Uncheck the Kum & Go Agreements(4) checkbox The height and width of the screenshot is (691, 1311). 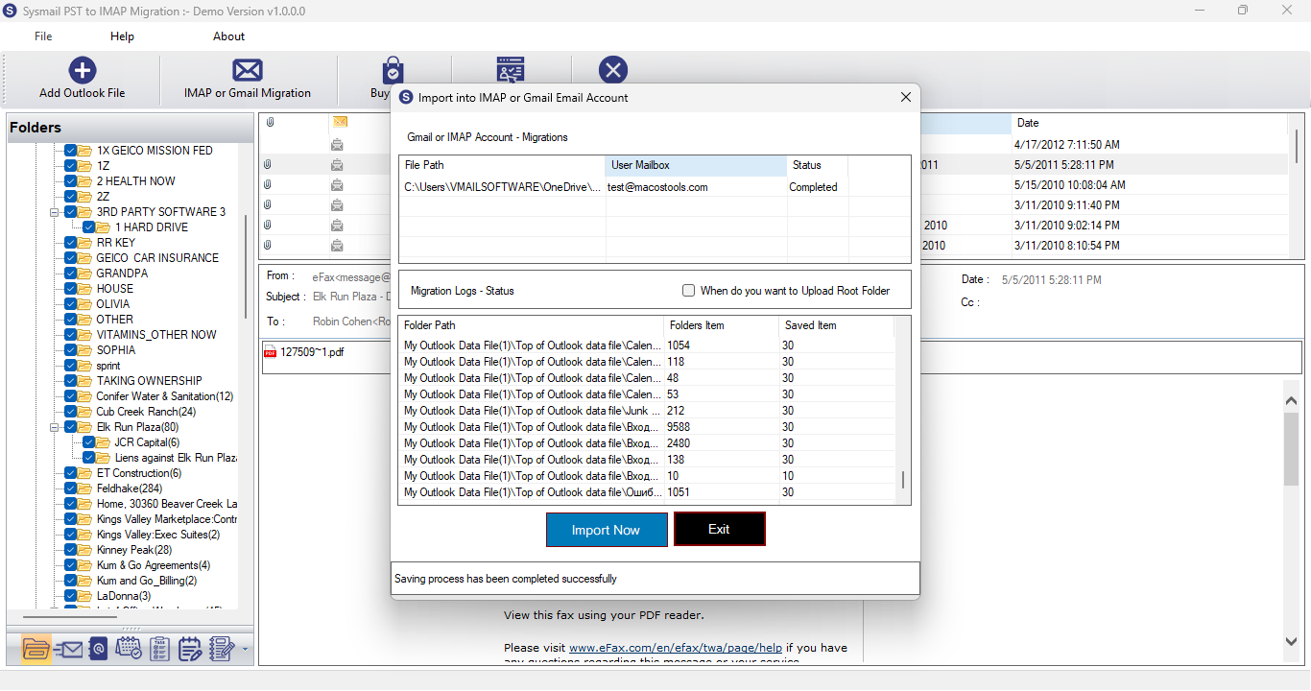[x=70, y=565]
